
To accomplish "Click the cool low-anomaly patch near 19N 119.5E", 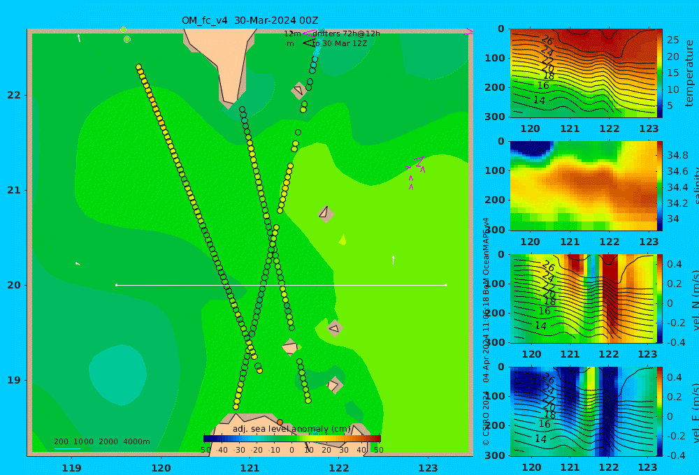I will [118, 374].
